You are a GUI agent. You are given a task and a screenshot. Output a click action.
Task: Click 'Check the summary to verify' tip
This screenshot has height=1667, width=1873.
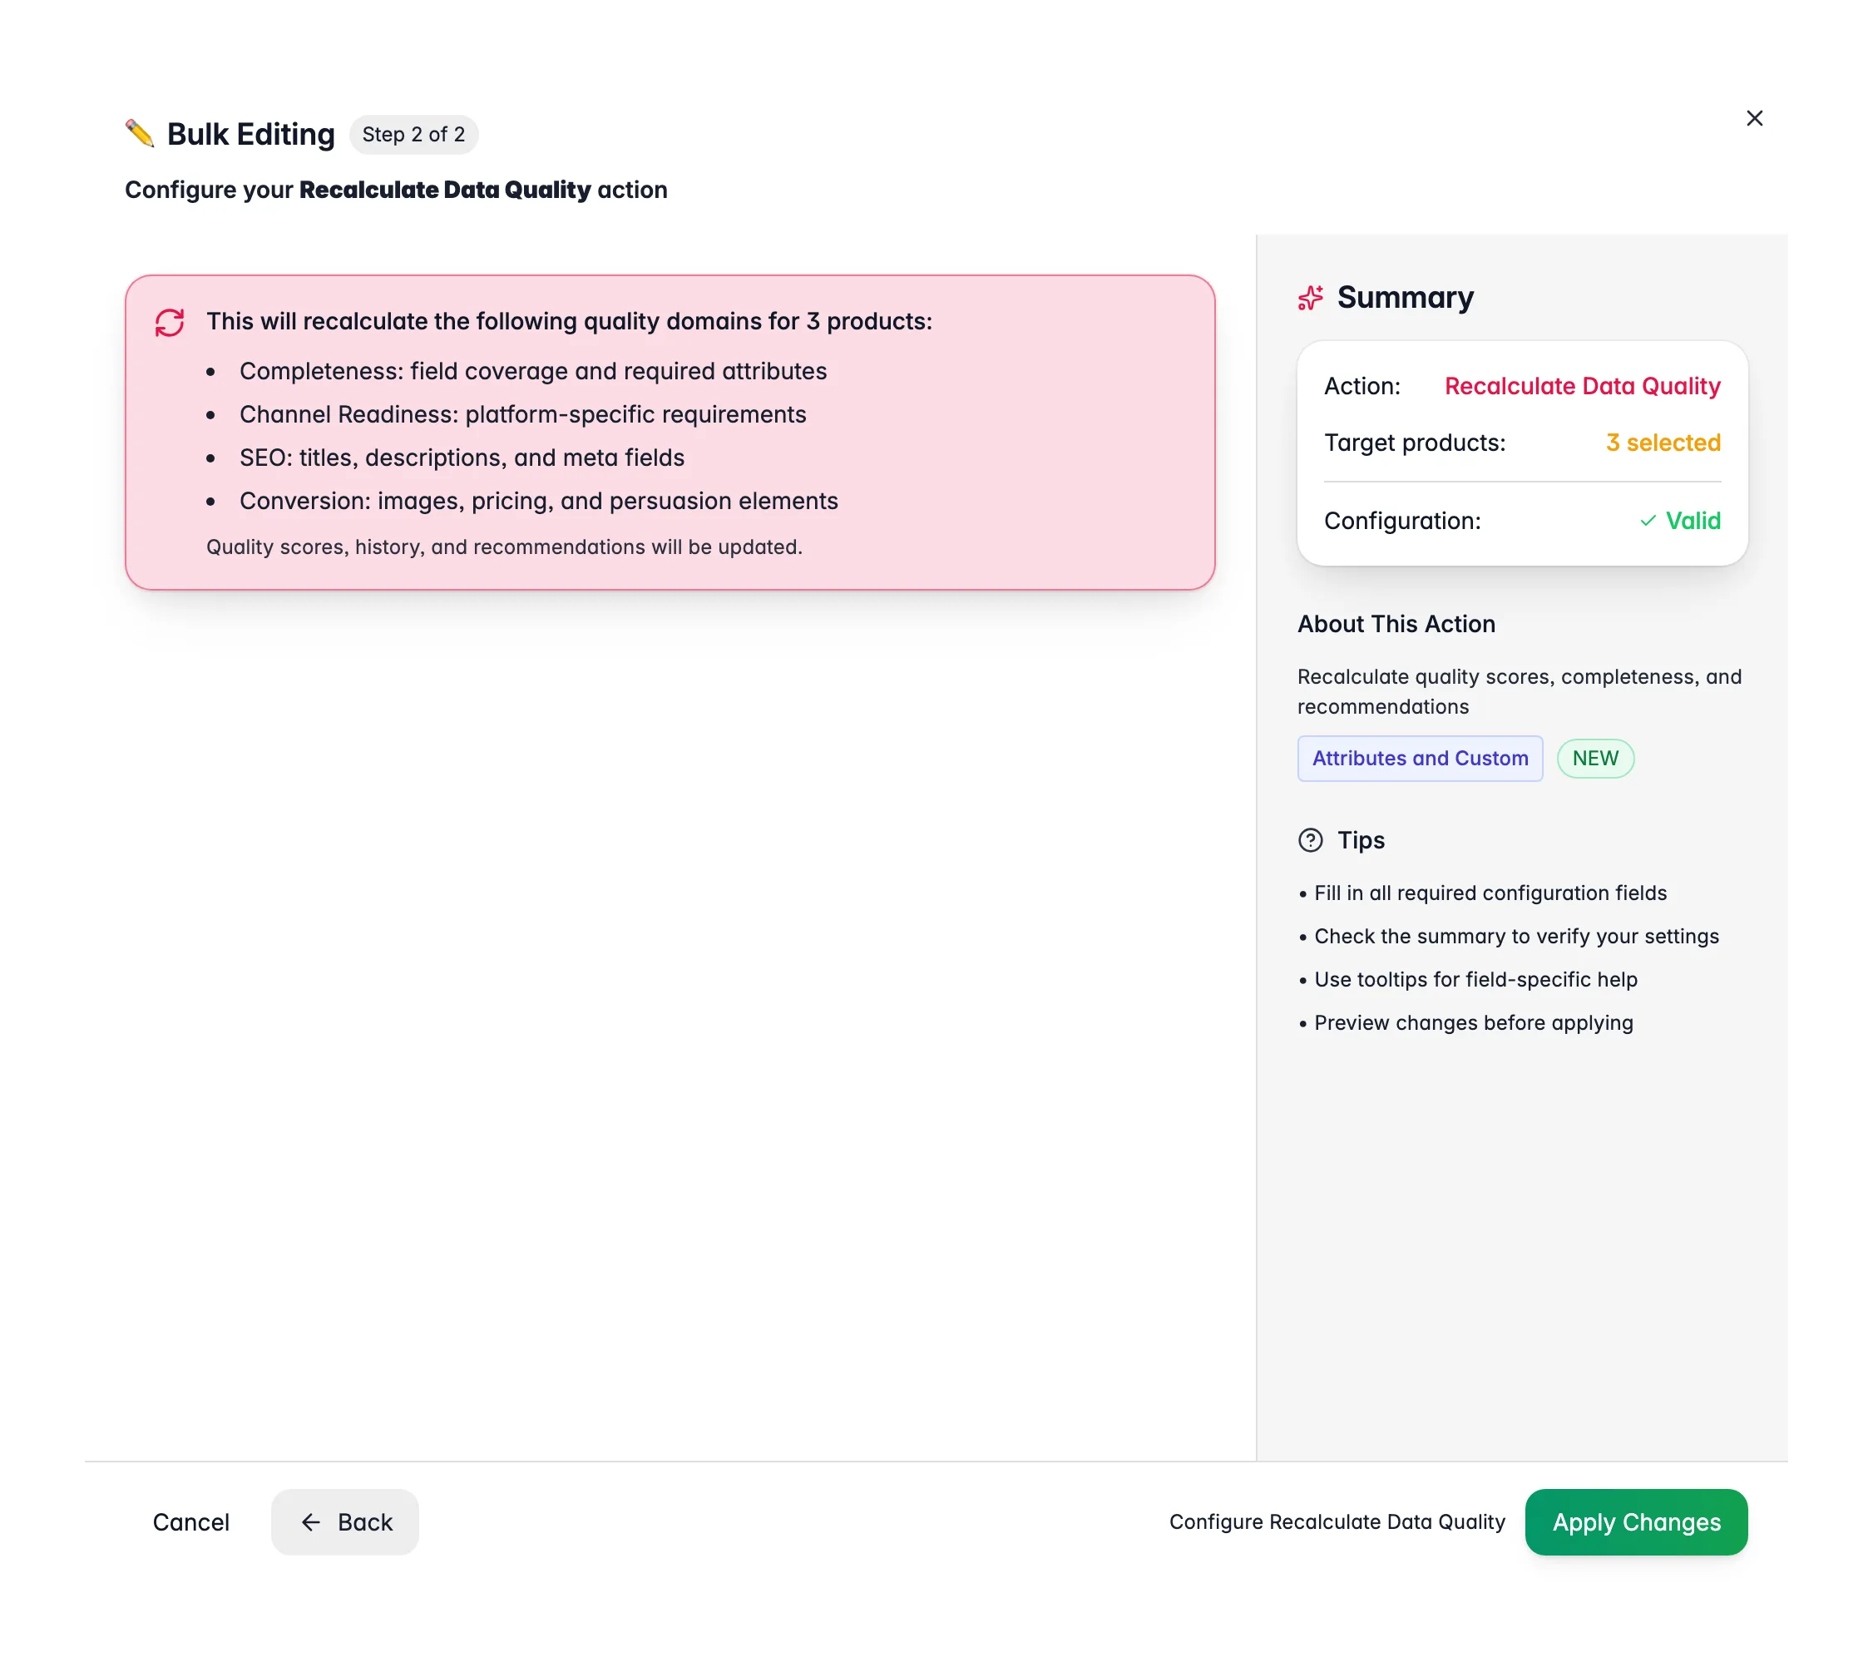click(1515, 937)
